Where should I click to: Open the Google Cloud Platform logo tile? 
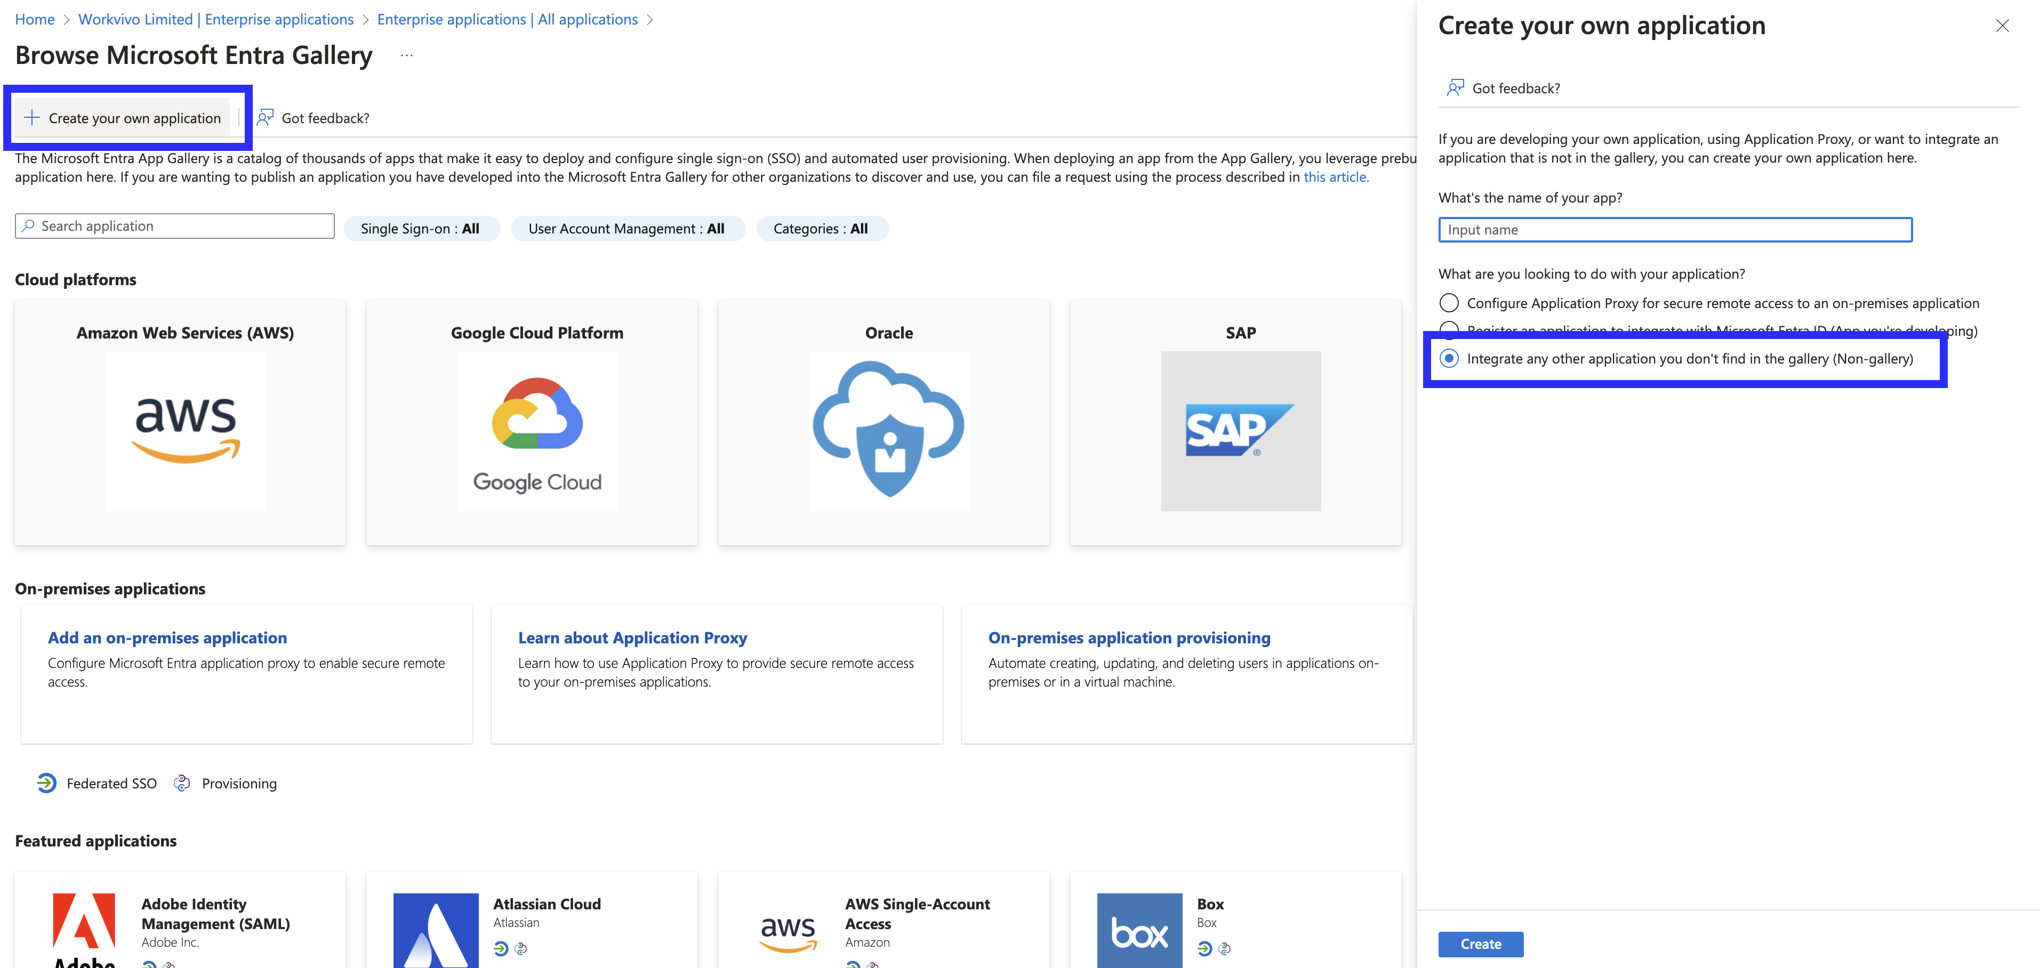tap(537, 431)
